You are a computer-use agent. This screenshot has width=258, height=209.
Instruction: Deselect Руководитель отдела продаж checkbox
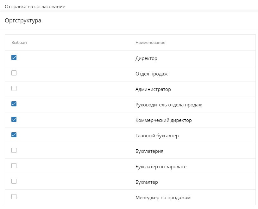pyautogui.click(x=14, y=104)
